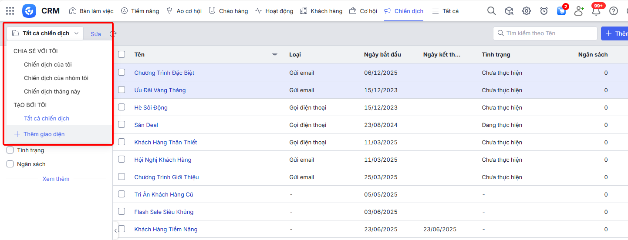The height and width of the screenshot is (240, 628).
Task: Click the add user icon
Action: pyautogui.click(x=579, y=11)
